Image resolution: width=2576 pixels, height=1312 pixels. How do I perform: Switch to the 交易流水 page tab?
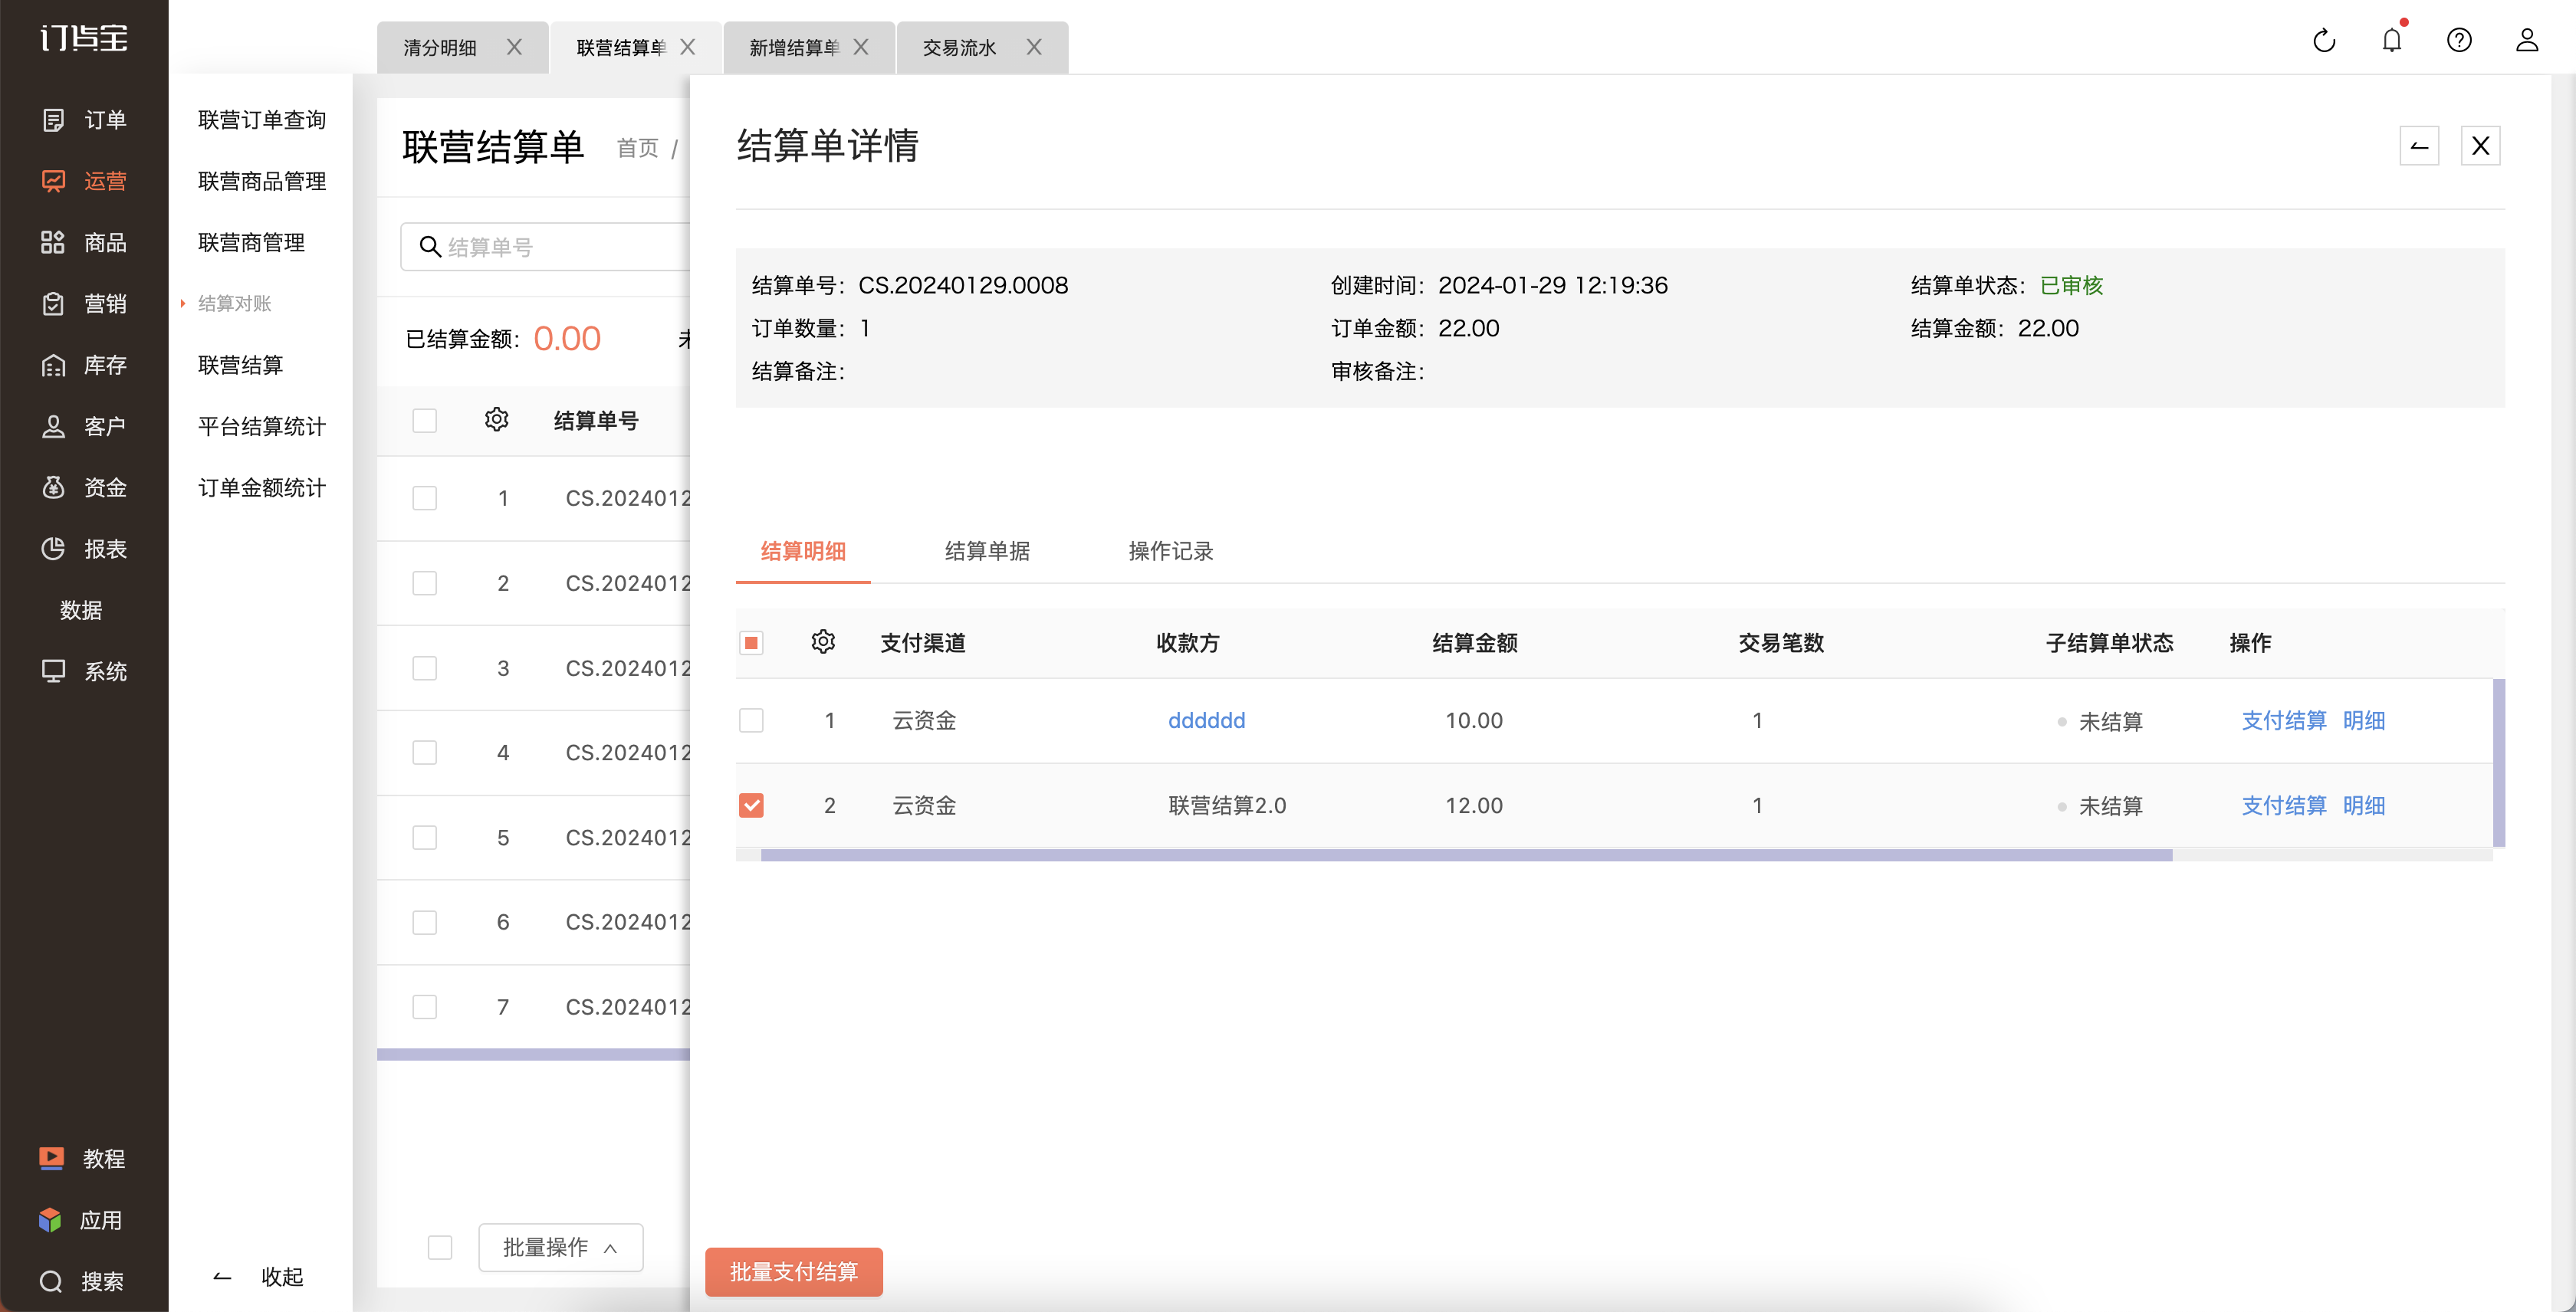coord(960,47)
